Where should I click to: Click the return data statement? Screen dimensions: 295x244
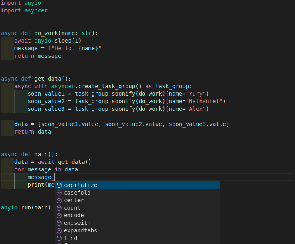[x=32, y=132]
